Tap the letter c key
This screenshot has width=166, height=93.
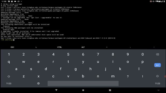pyautogui.click(x=53, y=76)
